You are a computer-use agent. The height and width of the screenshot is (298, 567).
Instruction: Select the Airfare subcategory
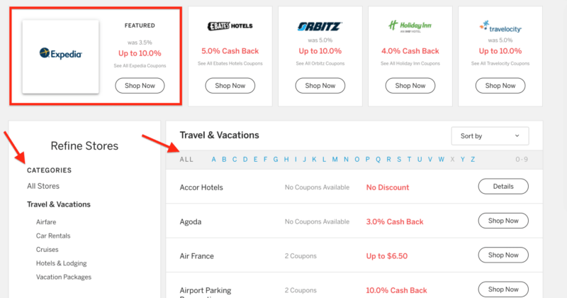pyautogui.click(x=46, y=222)
